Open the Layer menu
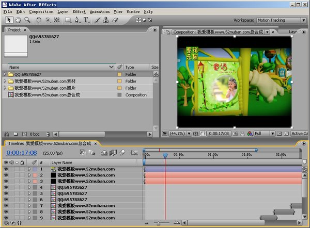Image resolution: width=310 pixels, height=228 pixels. click(x=63, y=12)
